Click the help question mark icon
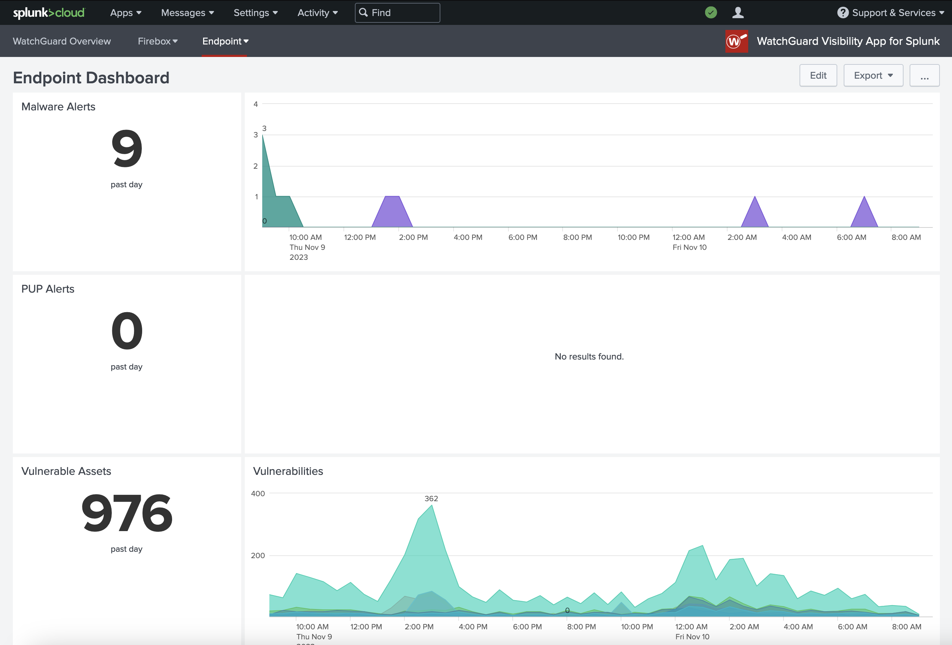Image resolution: width=952 pixels, height=645 pixels. 843,12
